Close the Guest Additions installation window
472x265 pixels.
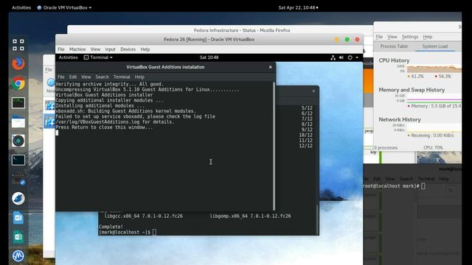[x=271, y=67]
